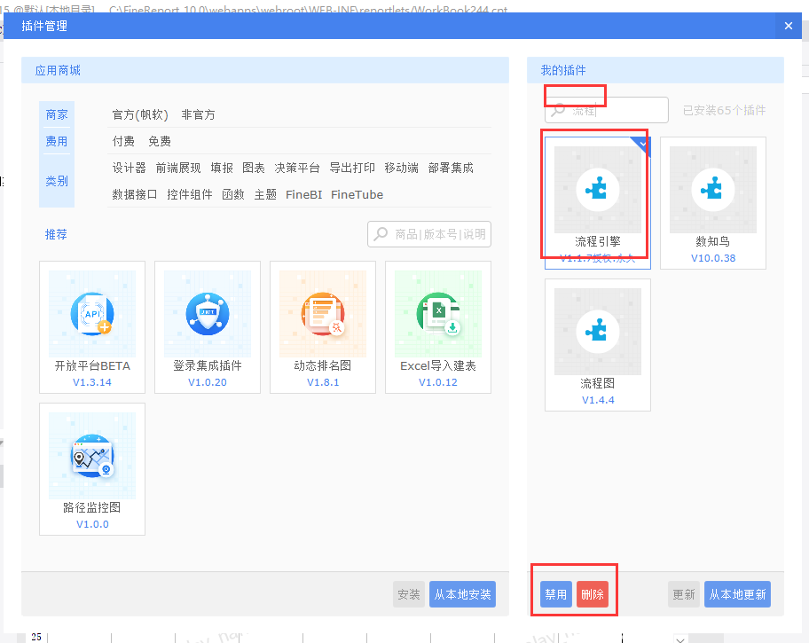Choose the 主题 category

[x=265, y=194]
